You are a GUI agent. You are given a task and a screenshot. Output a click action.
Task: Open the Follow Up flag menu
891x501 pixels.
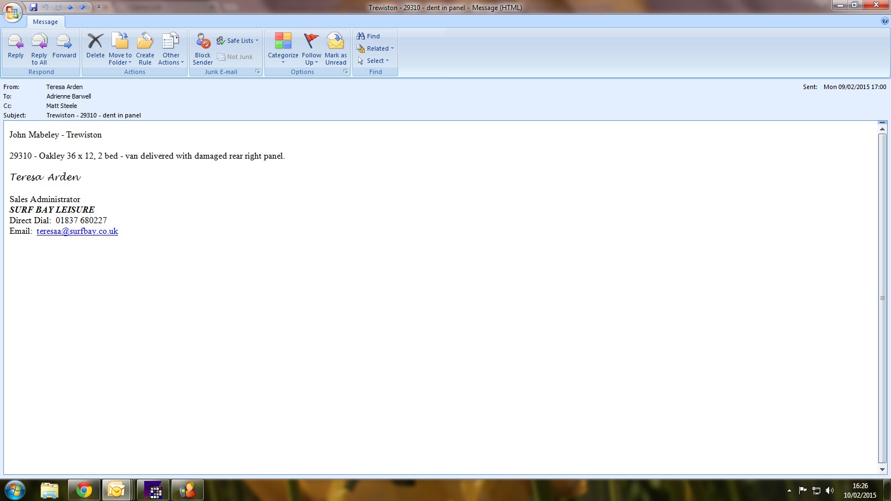311,49
